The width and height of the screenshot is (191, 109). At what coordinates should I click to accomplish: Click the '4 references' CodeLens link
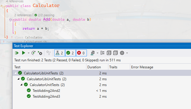15,1
